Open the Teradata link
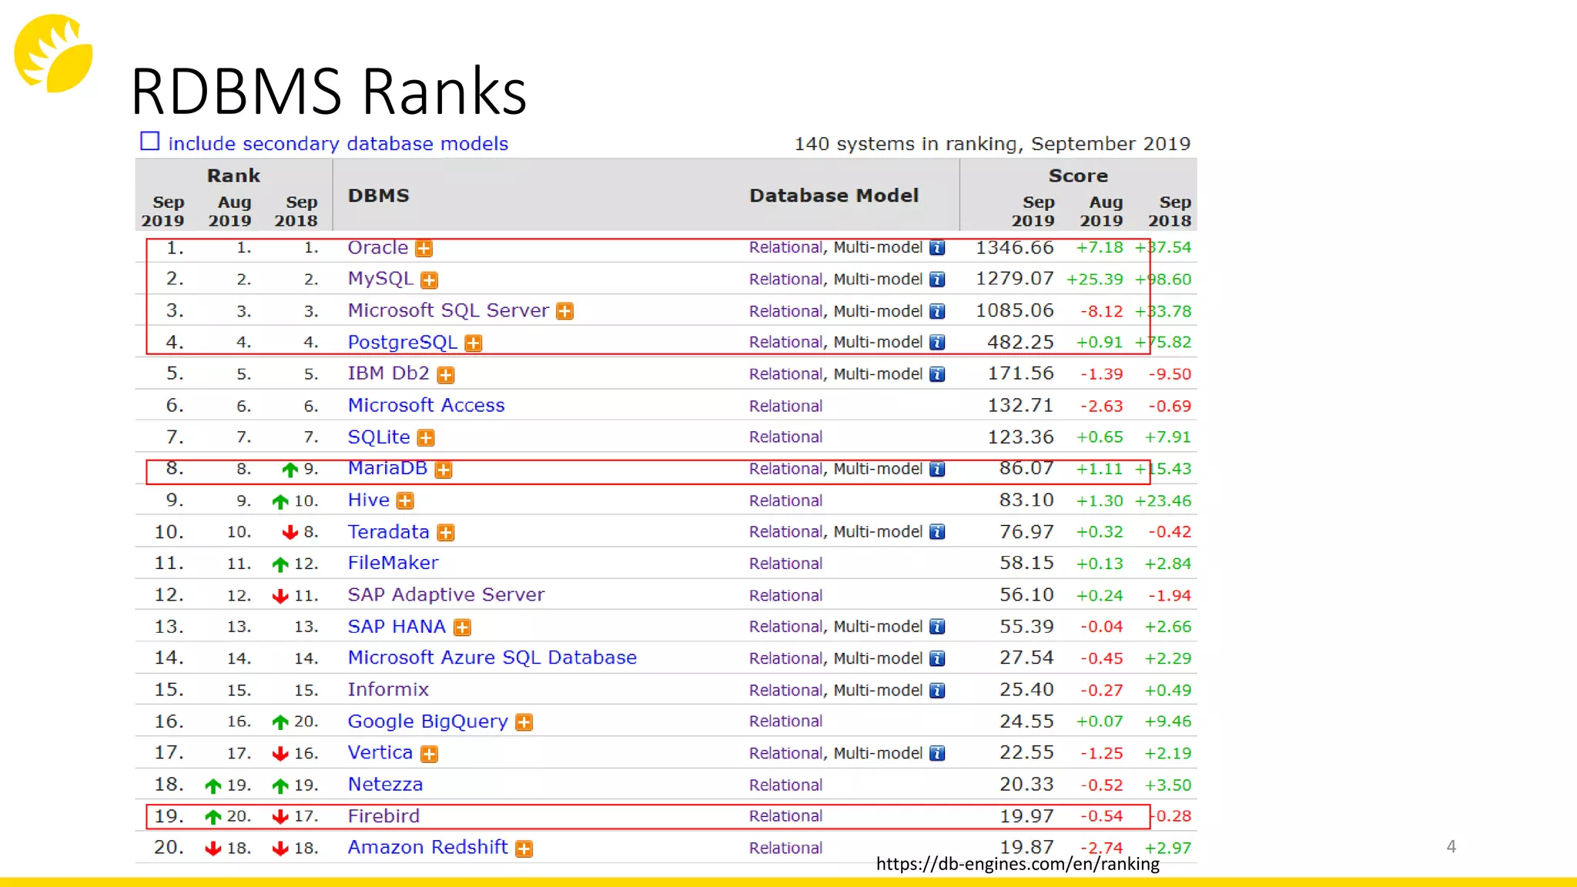This screenshot has width=1577, height=887. pyautogui.click(x=388, y=532)
